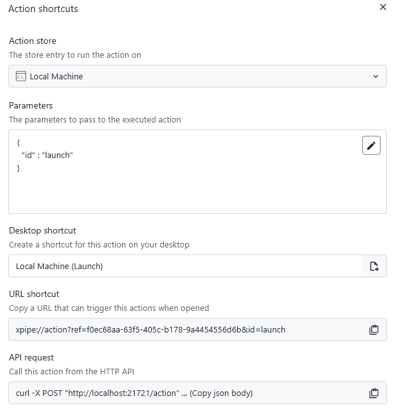The image size is (399, 408).
Task: Click the create desktop shortcut file icon
Action: [x=374, y=267]
